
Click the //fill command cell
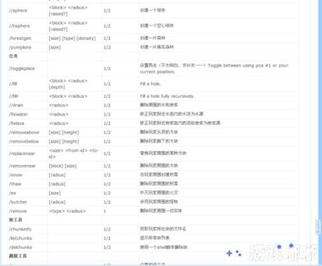(13, 84)
